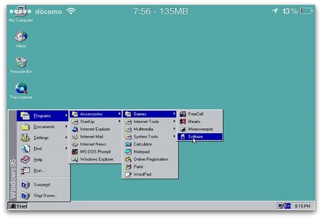Click the Calculator label in Accessories
This screenshot has width=322, height=219.
(143, 144)
